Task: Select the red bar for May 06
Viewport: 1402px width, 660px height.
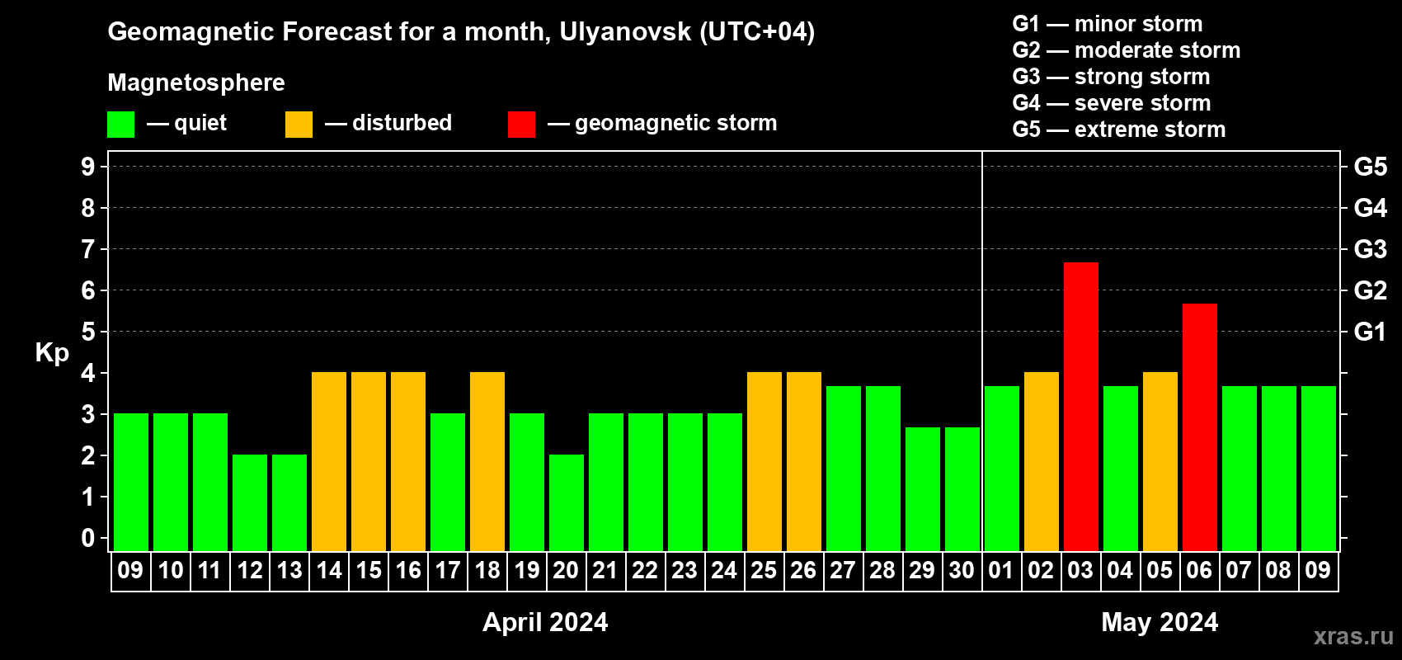Action: (x=1200, y=427)
